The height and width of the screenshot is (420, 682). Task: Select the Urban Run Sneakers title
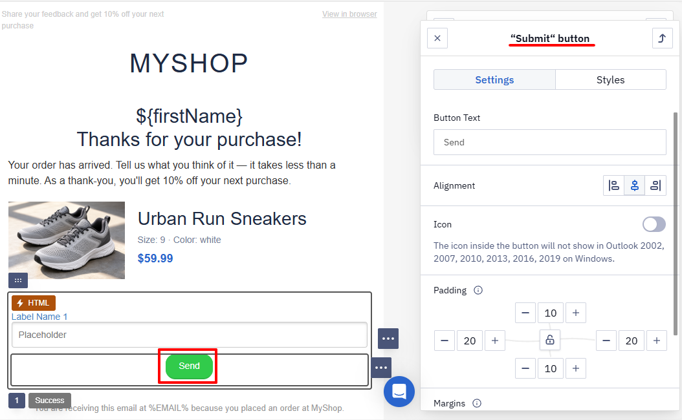click(222, 218)
